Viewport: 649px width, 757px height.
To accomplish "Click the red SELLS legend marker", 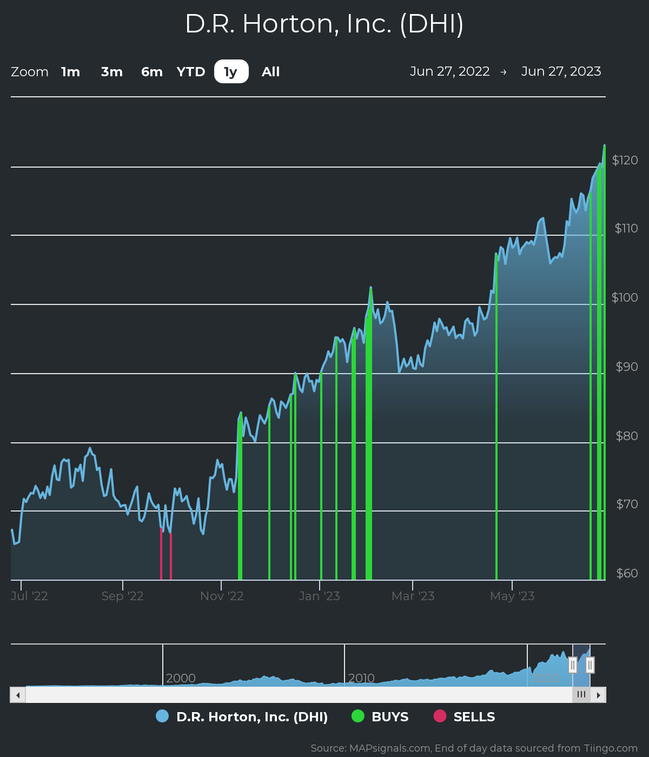I will [440, 716].
